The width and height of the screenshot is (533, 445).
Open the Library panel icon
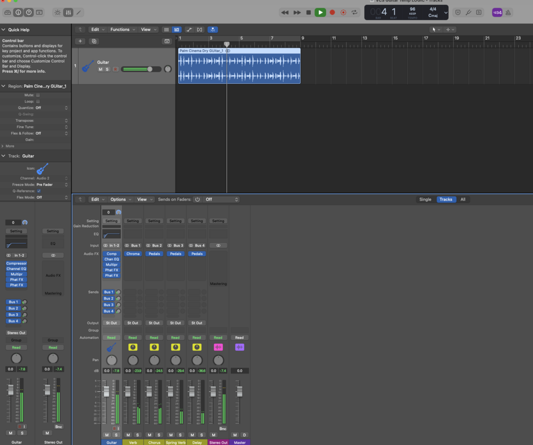pyautogui.click(x=7, y=13)
